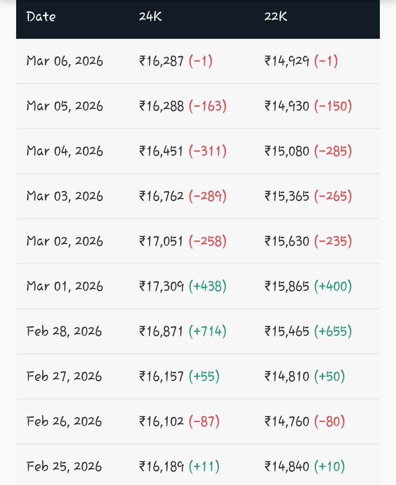Image resolution: width=396 pixels, height=485 pixels.
Task: Click the Date column header
Action: [x=41, y=17]
